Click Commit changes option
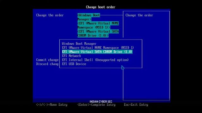Image resolution: width=202 pixels, height=113 pixels. click(47, 60)
